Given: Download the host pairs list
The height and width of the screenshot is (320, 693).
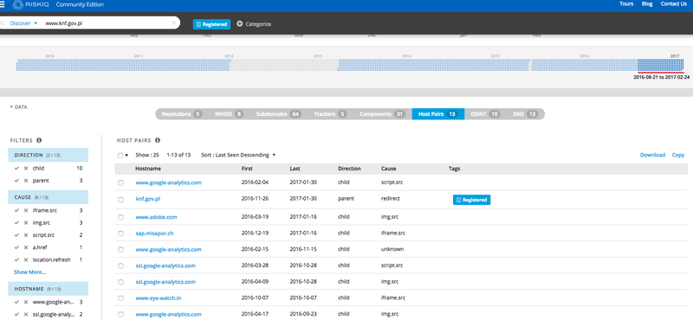Looking at the screenshot, I should pyautogui.click(x=652, y=155).
